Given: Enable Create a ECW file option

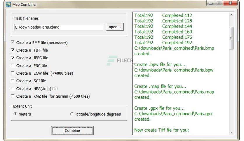Looking at the screenshot, I should 13,73.
